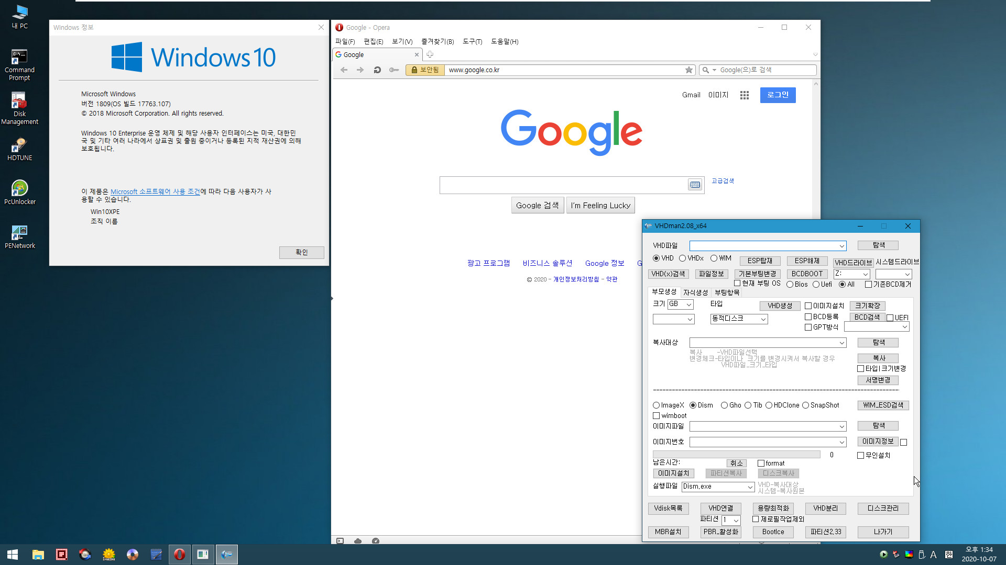The height and width of the screenshot is (565, 1006).
Task: Open Disk Management desktop shortcut
Action: click(x=20, y=108)
